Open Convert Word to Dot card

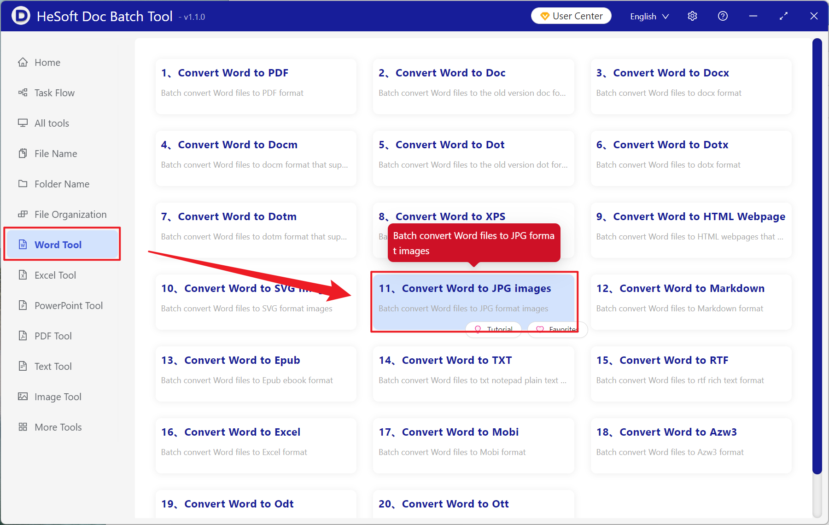tap(473, 158)
